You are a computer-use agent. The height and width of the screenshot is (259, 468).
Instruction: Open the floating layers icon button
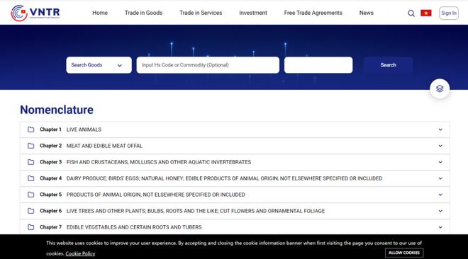coord(440,88)
